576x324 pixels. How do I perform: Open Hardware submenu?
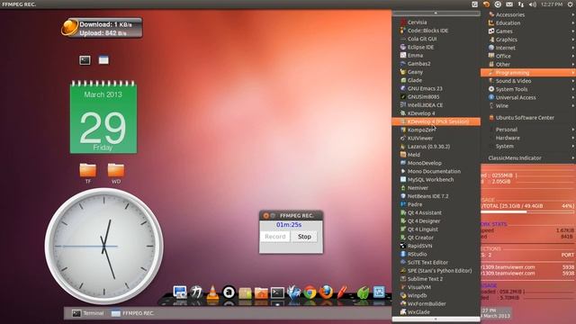[528, 138]
